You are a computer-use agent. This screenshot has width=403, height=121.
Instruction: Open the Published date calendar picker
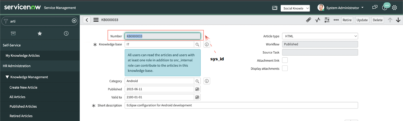(x=197, y=89)
